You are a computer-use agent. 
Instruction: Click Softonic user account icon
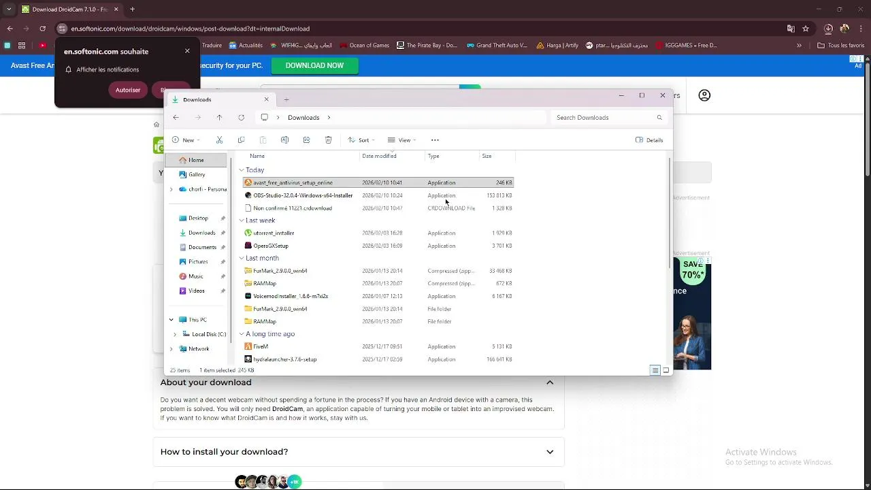(x=704, y=95)
